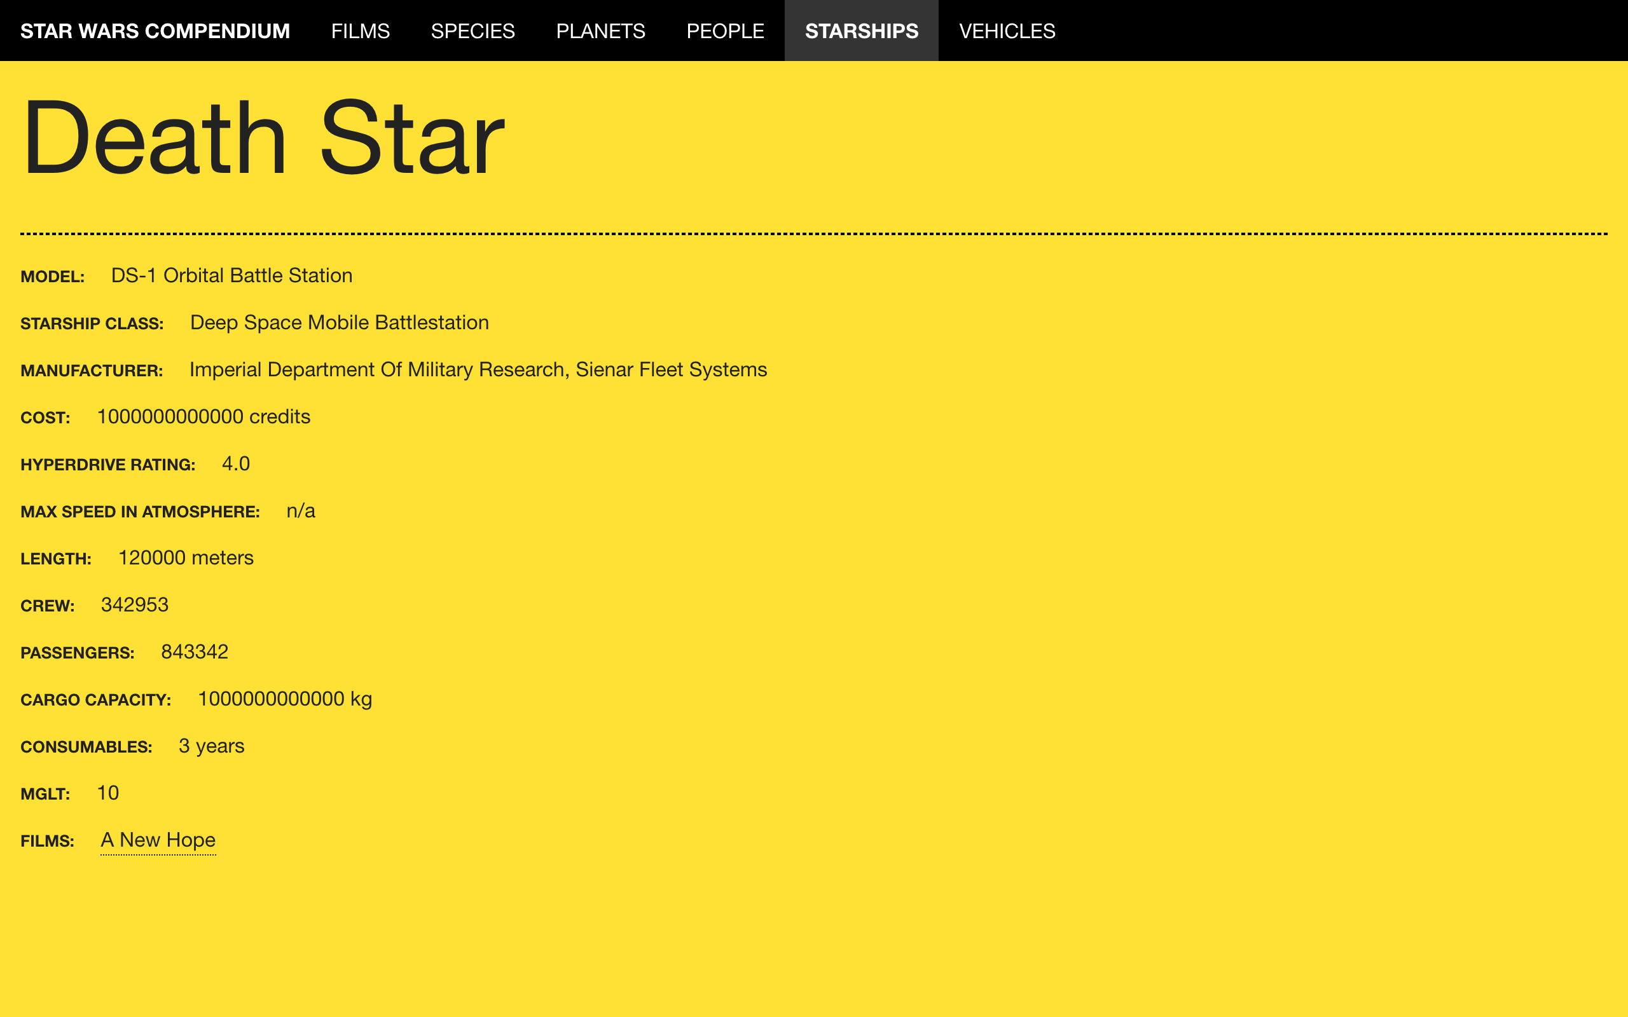
Task: Open the Films navigation tab
Action: coord(360,31)
